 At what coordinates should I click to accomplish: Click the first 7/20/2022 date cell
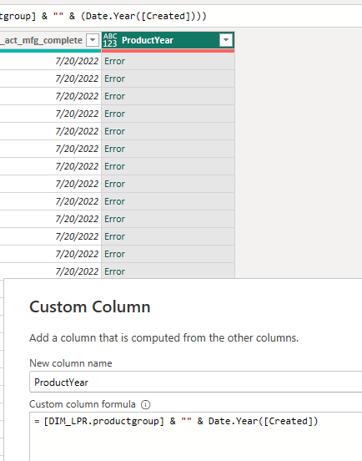51,61
